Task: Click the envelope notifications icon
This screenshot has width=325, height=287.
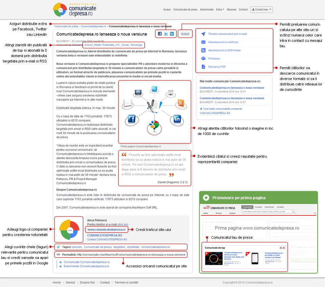Action: click(x=203, y=42)
